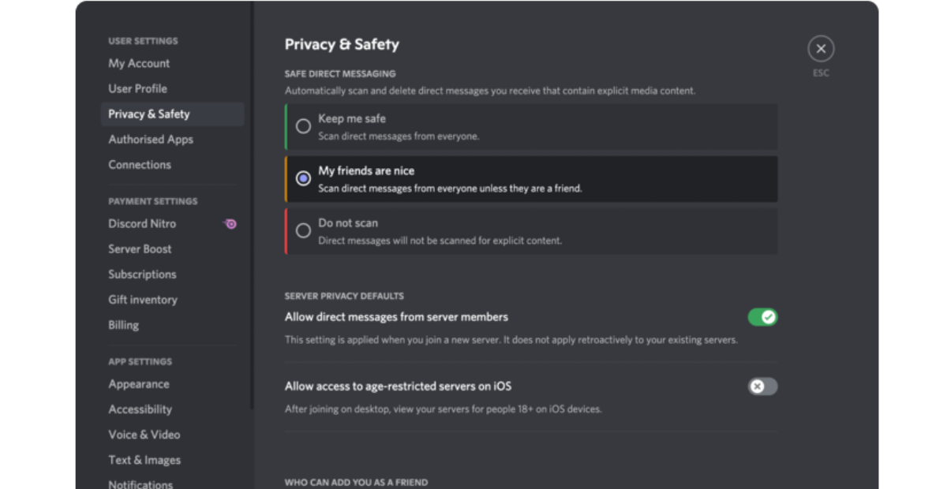
Task: Open the Subscriptions section
Action: pos(142,274)
